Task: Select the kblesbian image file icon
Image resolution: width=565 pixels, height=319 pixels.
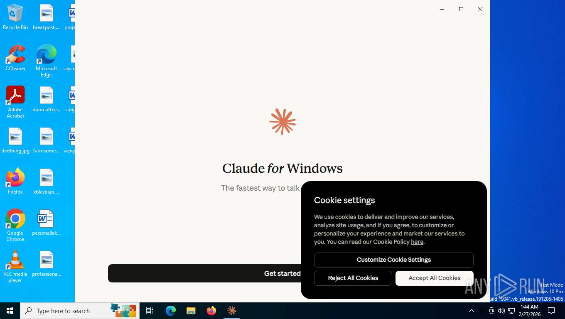Action: (x=46, y=182)
